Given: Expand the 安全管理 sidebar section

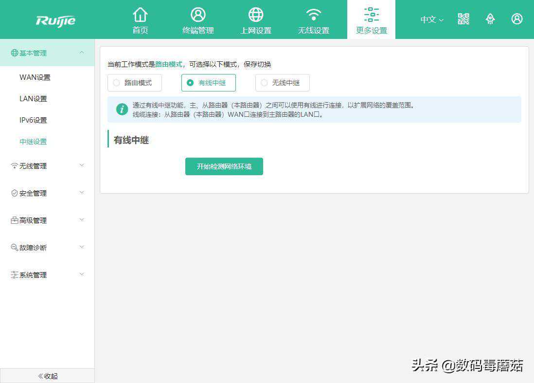Looking at the screenshot, I should pos(47,193).
